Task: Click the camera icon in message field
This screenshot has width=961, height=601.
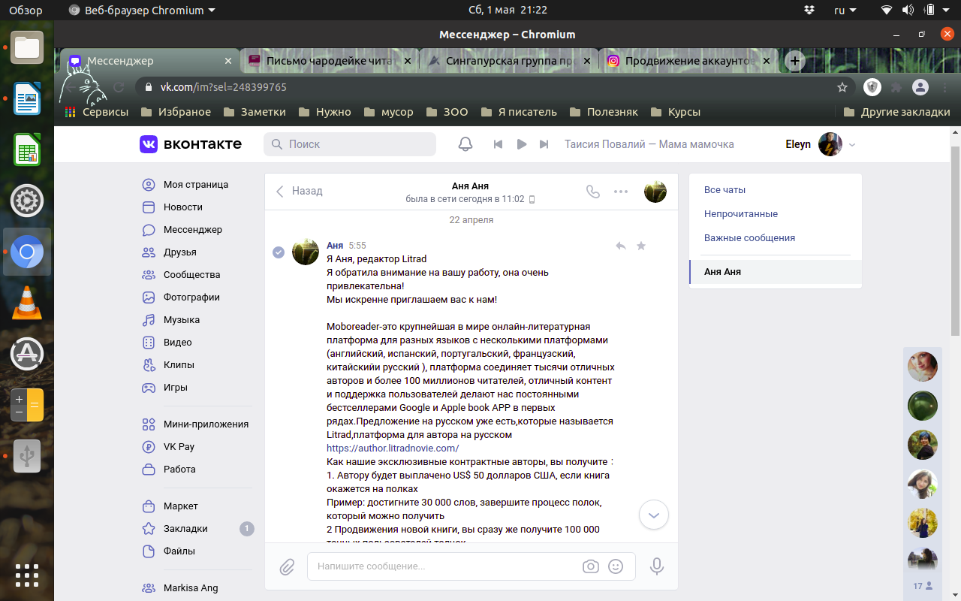Action: tap(591, 566)
